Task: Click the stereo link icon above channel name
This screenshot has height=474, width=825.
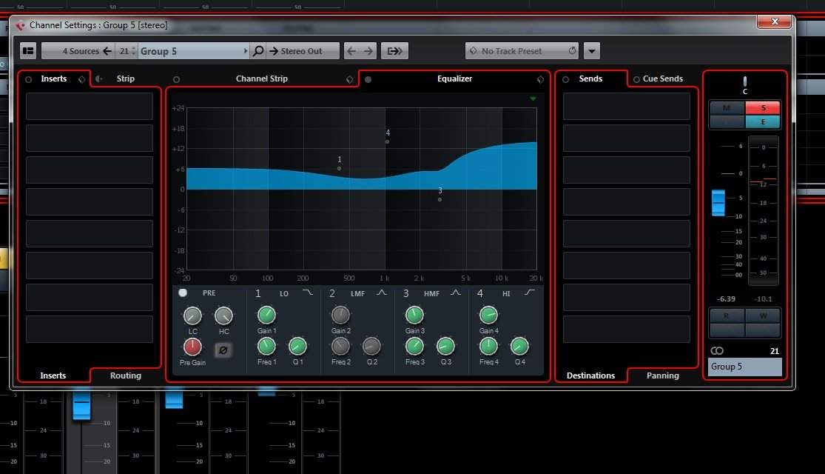Action: pyautogui.click(x=717, y=351)
